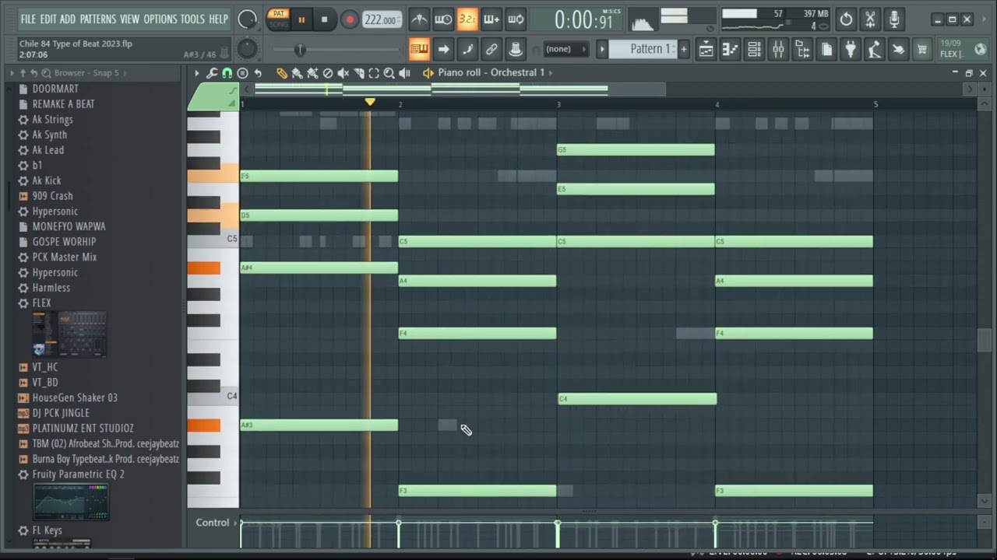The width and height of the screenshot is (997, 560).
Task: Select the Mute tool speaker icon
Action: click(343, 73)
